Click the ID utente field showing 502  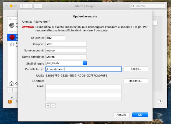(55, 38)
